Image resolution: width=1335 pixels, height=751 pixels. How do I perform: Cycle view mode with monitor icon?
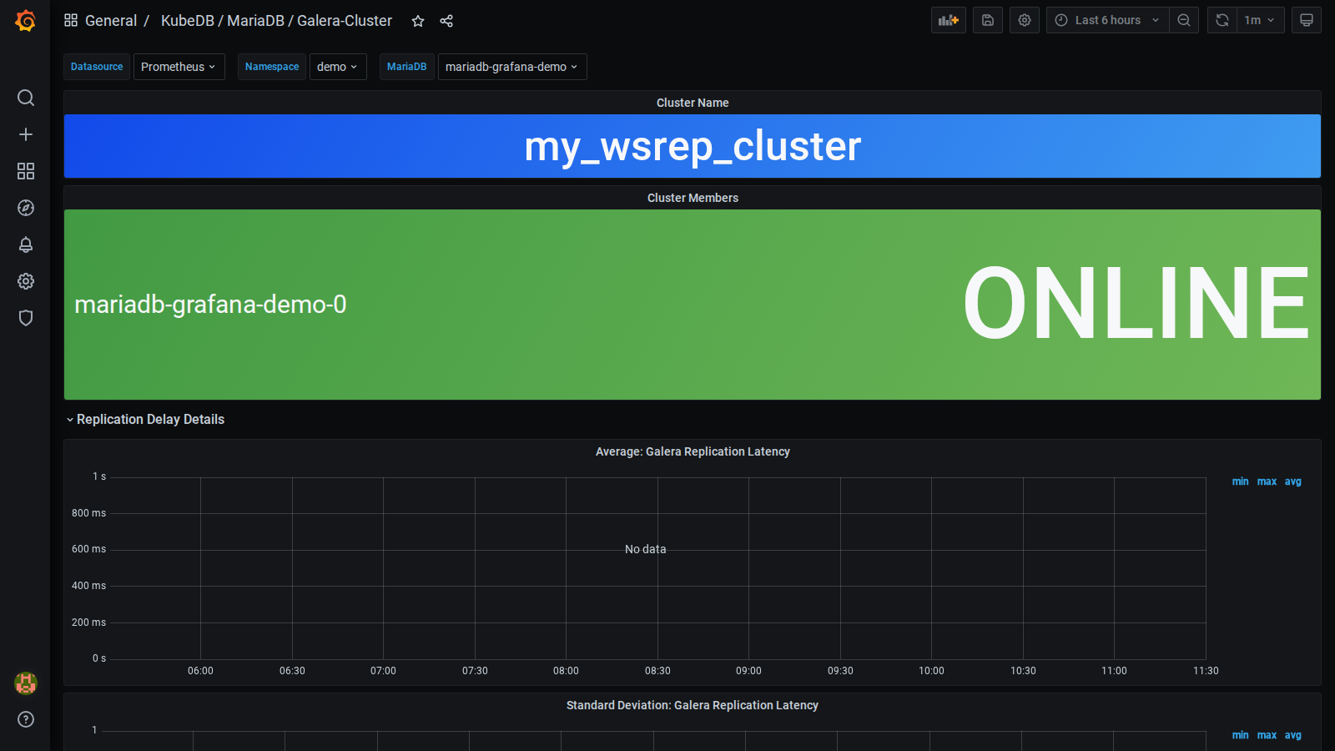[x=1307, y=20]
